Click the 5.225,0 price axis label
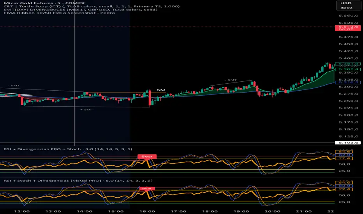Viewport: 363px width, 214px height. click(x=348, y=108)
